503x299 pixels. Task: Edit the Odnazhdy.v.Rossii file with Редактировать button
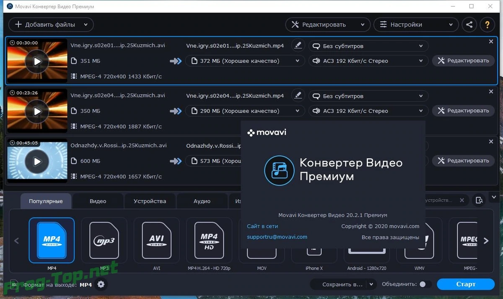[463, 160]
